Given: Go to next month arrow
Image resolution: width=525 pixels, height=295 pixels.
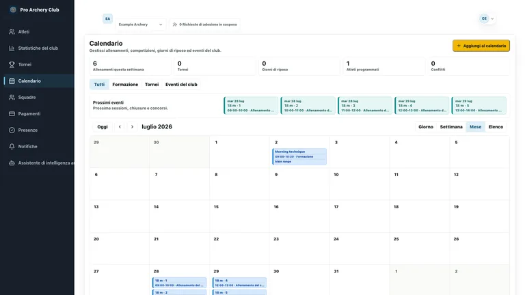Looking at the screenshot, I should click(132, 127).
